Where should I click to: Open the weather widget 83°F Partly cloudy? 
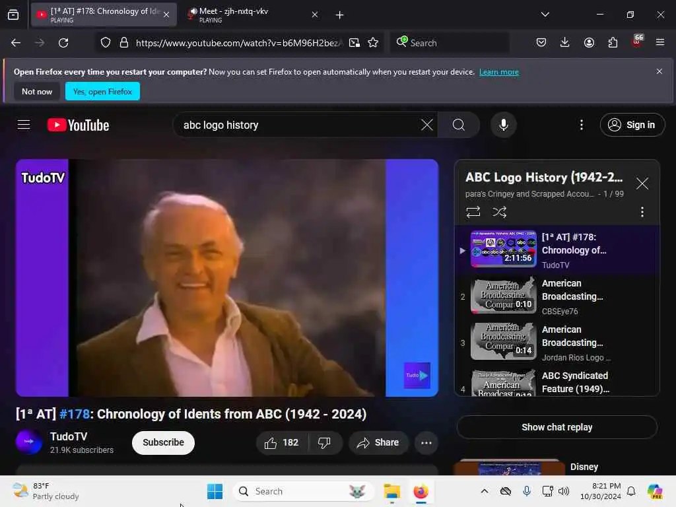[46, 491]
